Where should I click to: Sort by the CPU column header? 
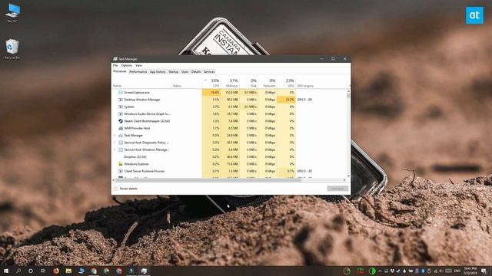(212, 83)
